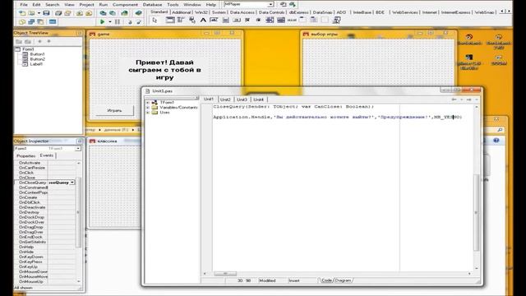Click the code editor horizontal scrollbar thumb
Screen dimensions: 526x296
click(225, 274)
